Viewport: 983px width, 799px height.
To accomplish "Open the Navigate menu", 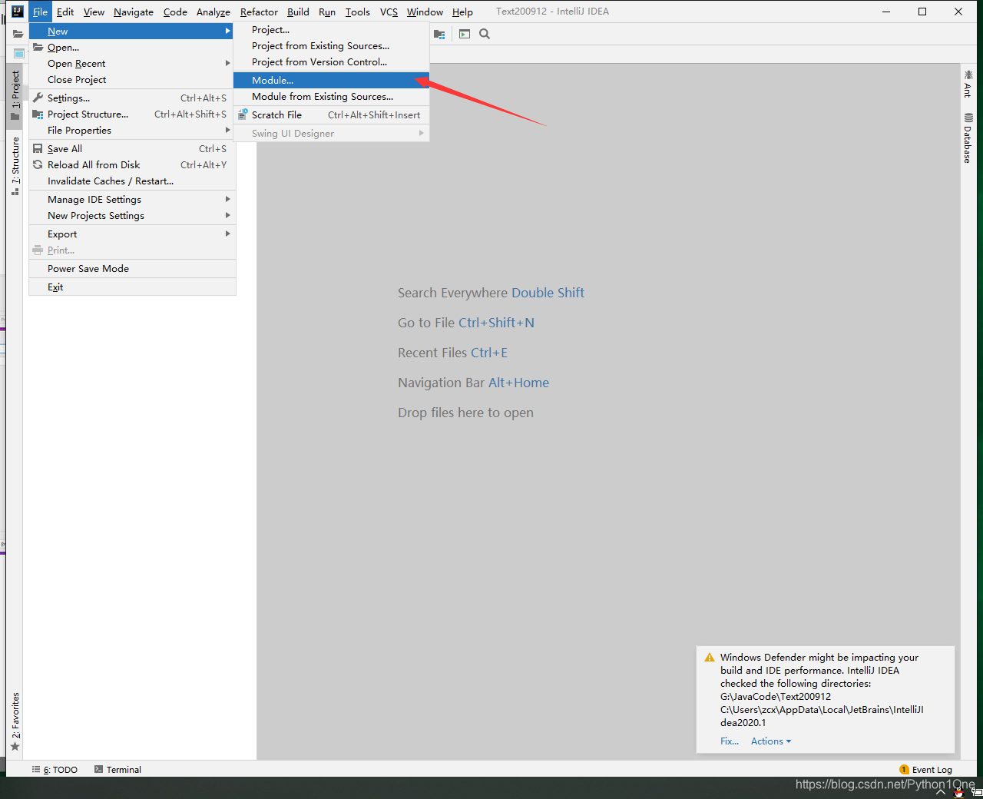I will [x=134, y=12].
